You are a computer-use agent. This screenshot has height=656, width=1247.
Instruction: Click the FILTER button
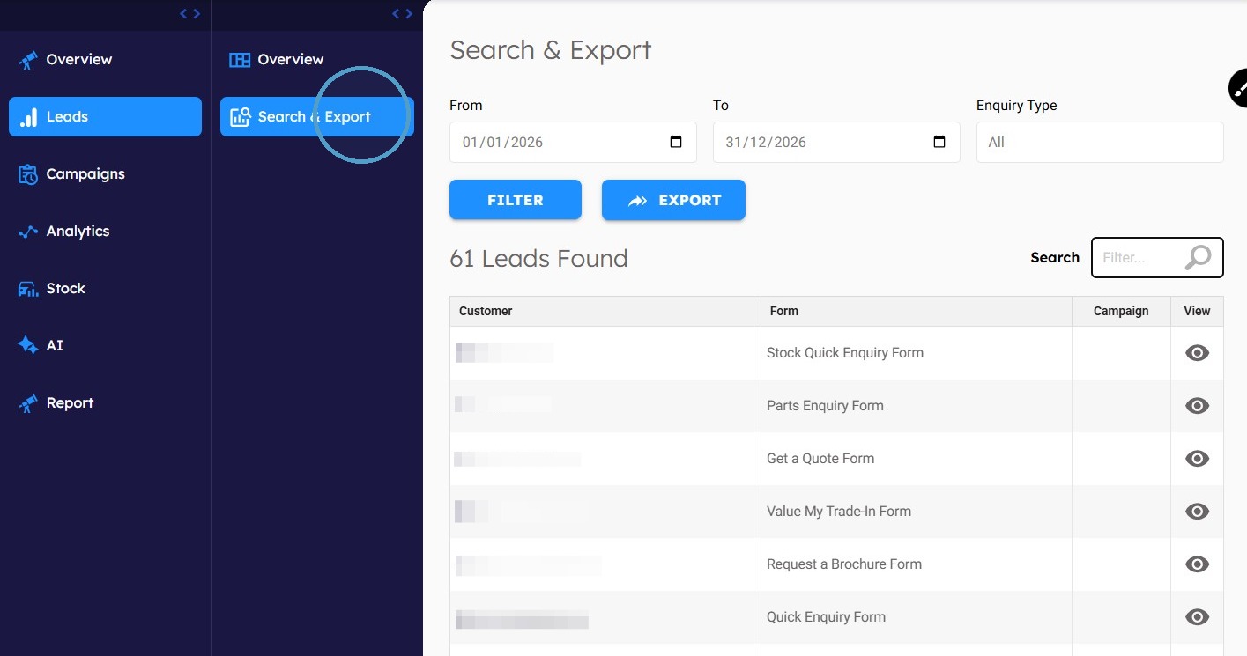click(516, 200)
